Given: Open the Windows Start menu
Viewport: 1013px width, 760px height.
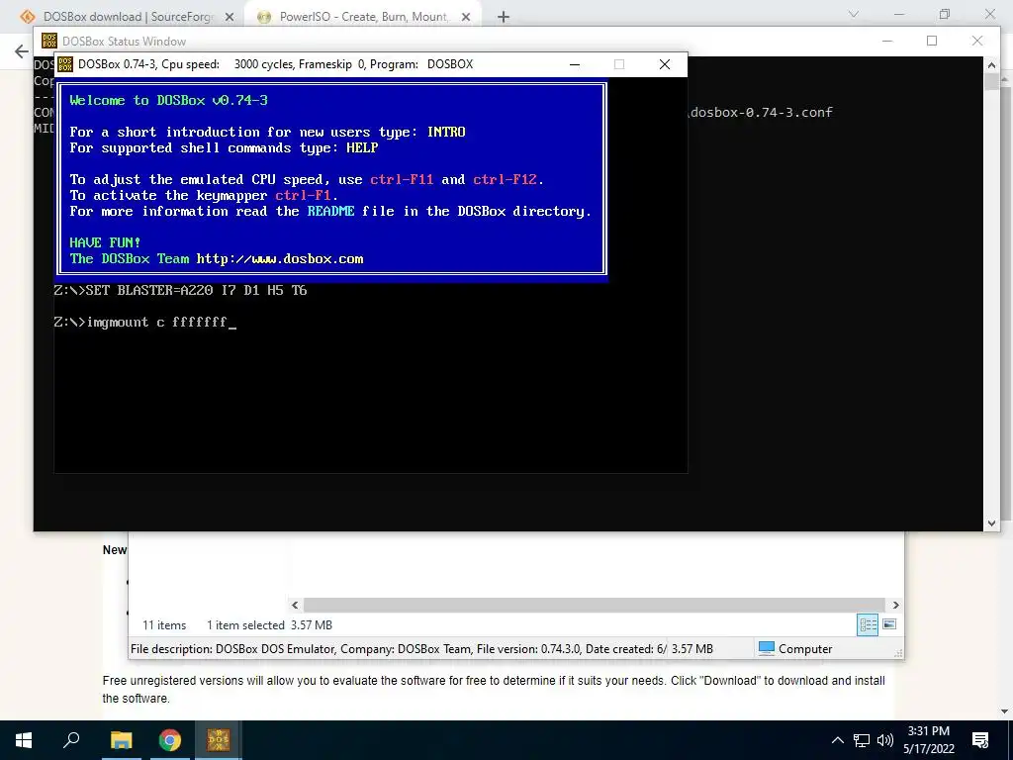Looking at the screenshot, I should (24, 740).
